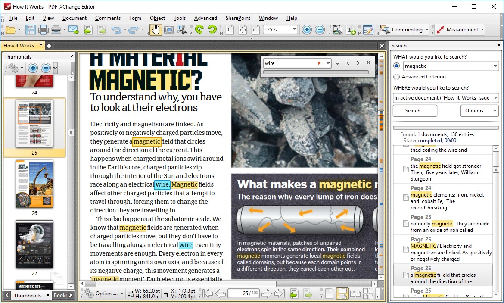This screenshot has width=504, height=303.
Task: Enlarge thumbnails with the panel plus button
Action: 33,68
